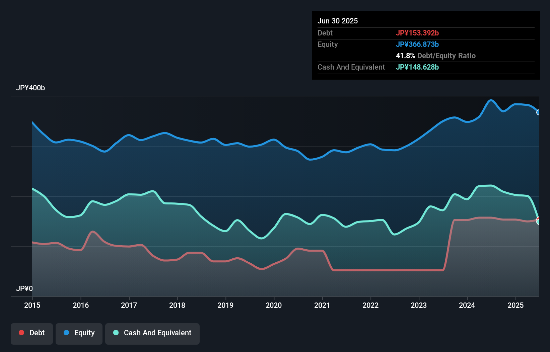
Task: Hide the Equity series via legend label
Action: [x=84, y=333]
